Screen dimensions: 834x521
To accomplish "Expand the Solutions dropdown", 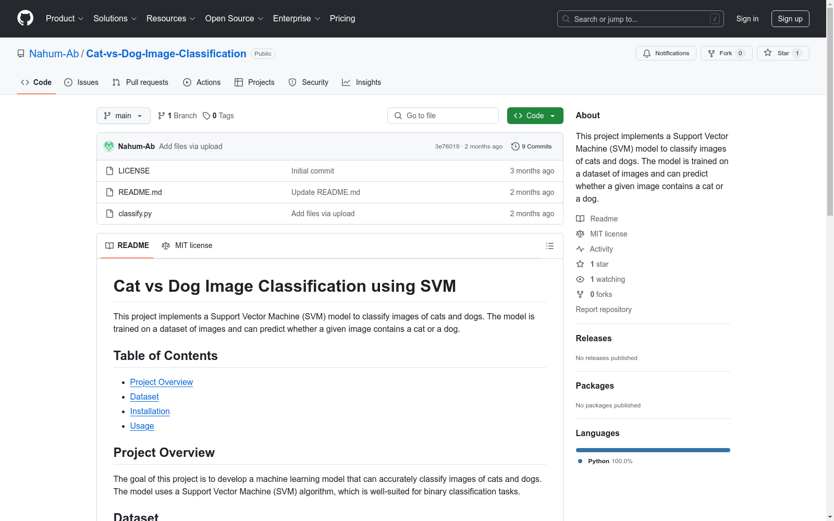I will (x=115, y=19).
